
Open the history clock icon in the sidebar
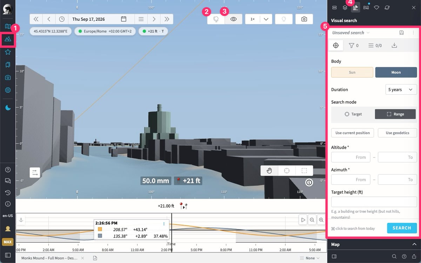click(8, 193)
